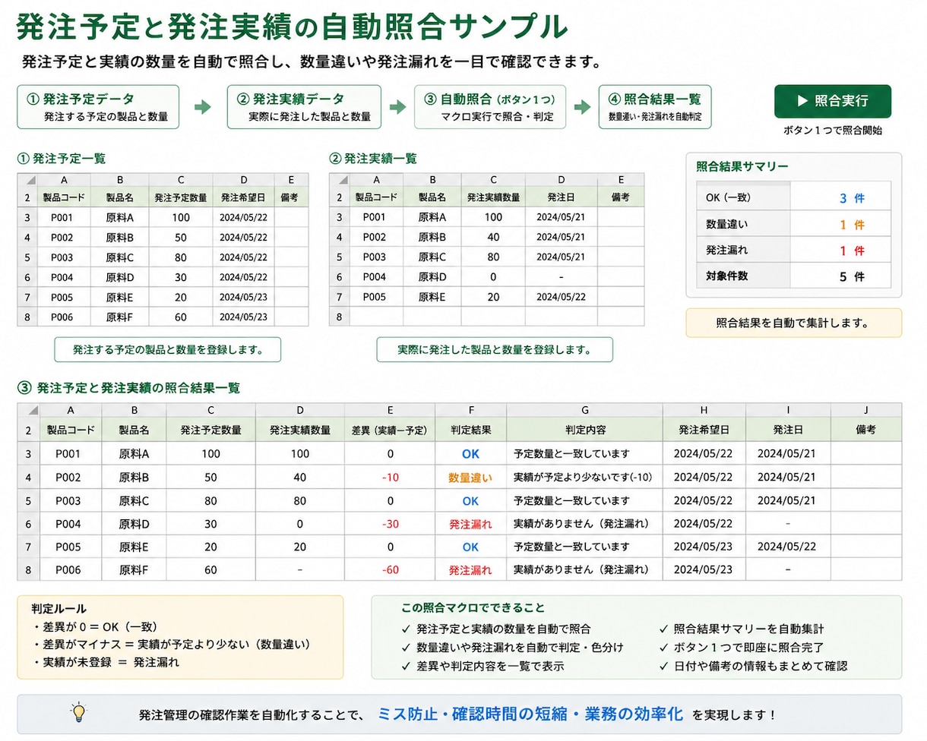Click 判定結果 column header
927x741 pixels.
pyautogui.click(x=470, y=430)
